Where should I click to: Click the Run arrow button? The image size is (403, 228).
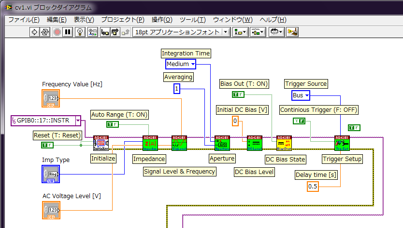coord(34,32)
